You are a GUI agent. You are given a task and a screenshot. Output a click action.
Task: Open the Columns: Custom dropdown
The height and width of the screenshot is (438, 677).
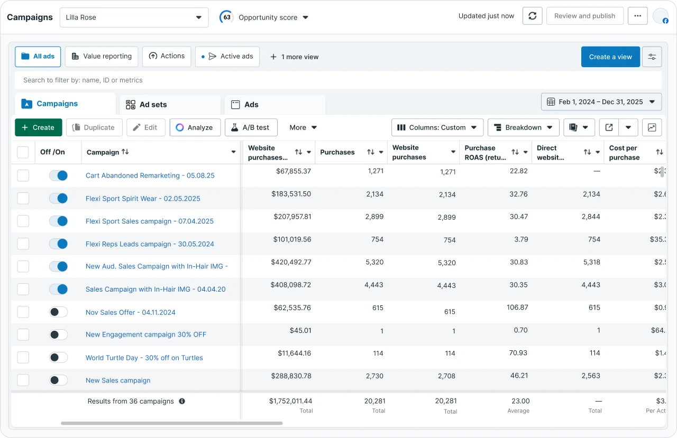point(437,127)
